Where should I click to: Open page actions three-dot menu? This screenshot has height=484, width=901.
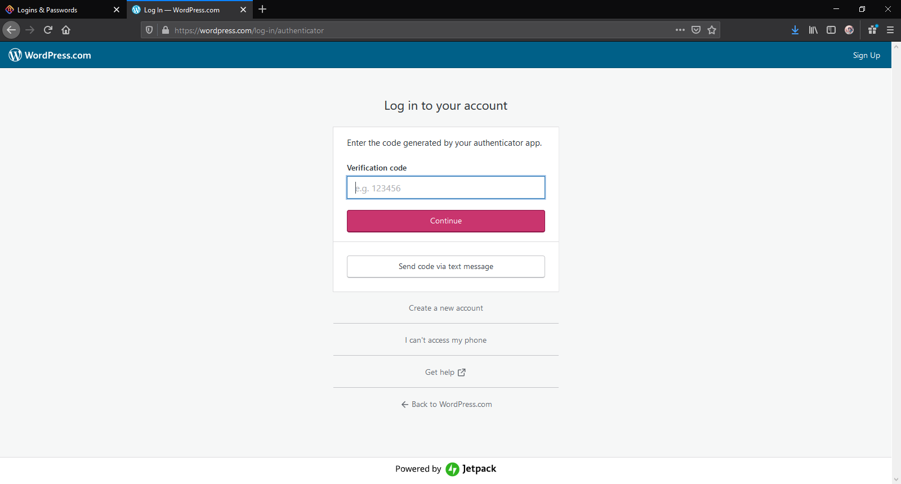680,30
